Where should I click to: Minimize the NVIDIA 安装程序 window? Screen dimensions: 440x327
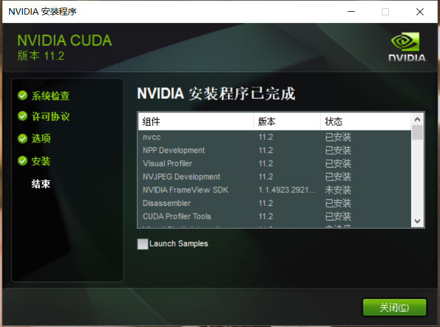tap(351, 12)
